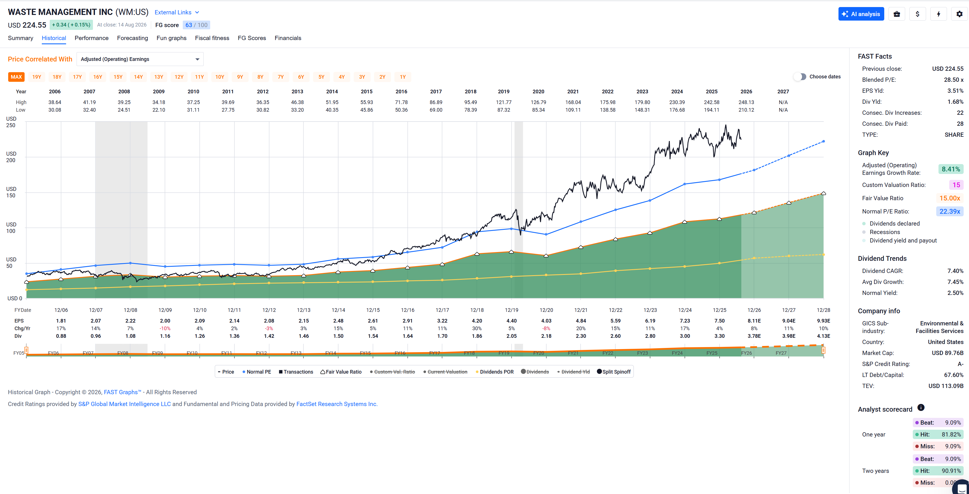
Task: Click the Beat 9.09% One year badge
Action: [x=938, y=423]
